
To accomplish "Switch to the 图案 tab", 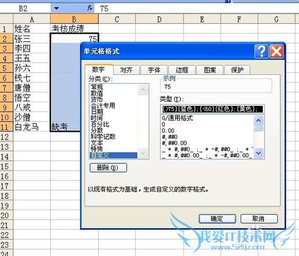I will click(210, 70).
